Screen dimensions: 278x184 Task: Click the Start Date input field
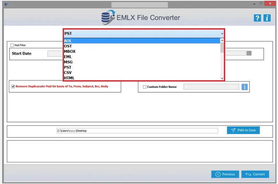[55, 54]
